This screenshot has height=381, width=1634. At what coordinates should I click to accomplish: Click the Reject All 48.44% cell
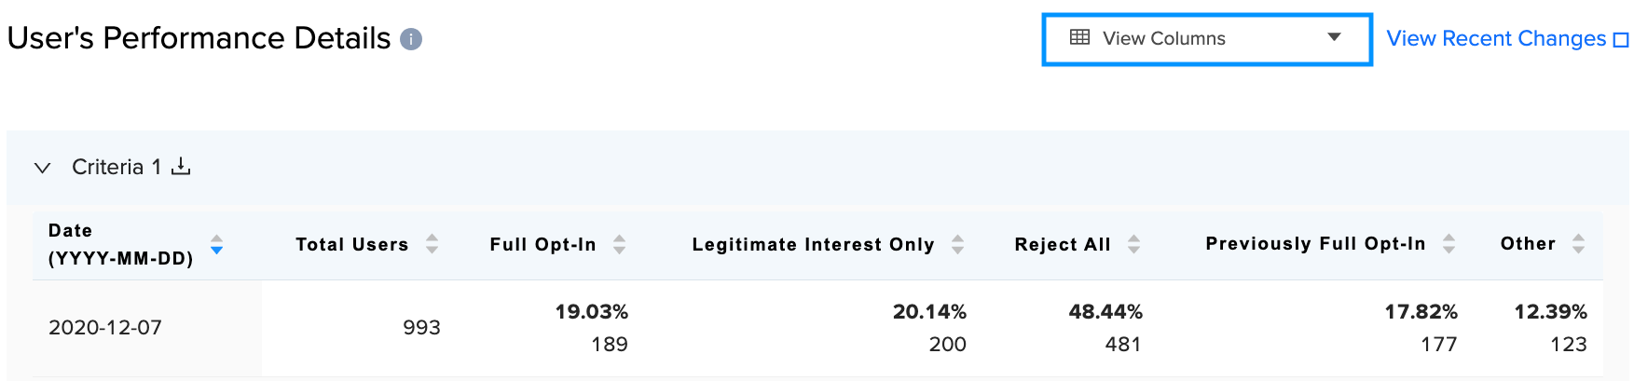(1105, 311)
